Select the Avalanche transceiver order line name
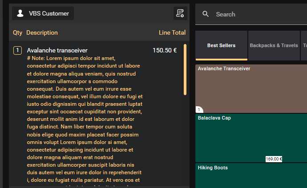307x188 pixels. click(x=57, y=51)
